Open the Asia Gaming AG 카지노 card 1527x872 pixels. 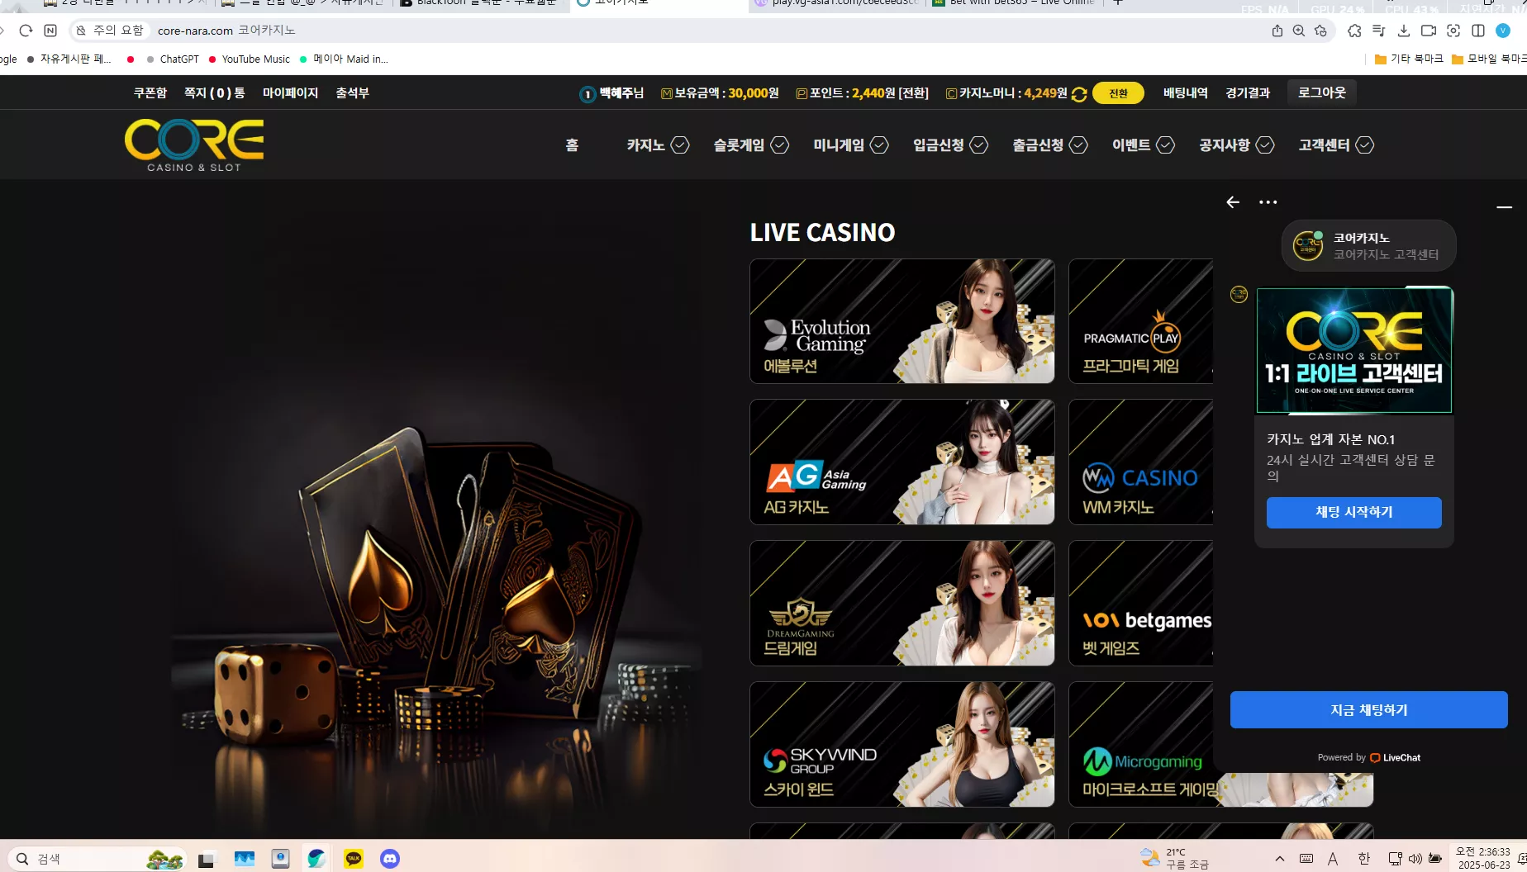(x=902, y=462)
